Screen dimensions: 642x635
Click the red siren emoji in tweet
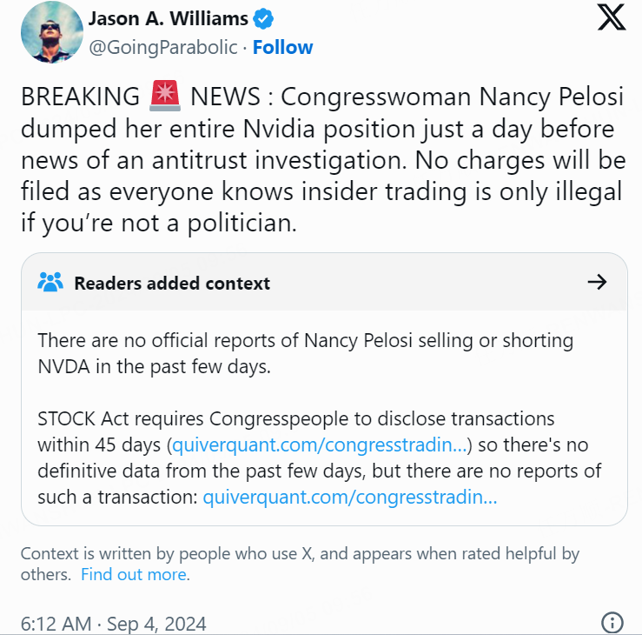(x=165, y=97)
